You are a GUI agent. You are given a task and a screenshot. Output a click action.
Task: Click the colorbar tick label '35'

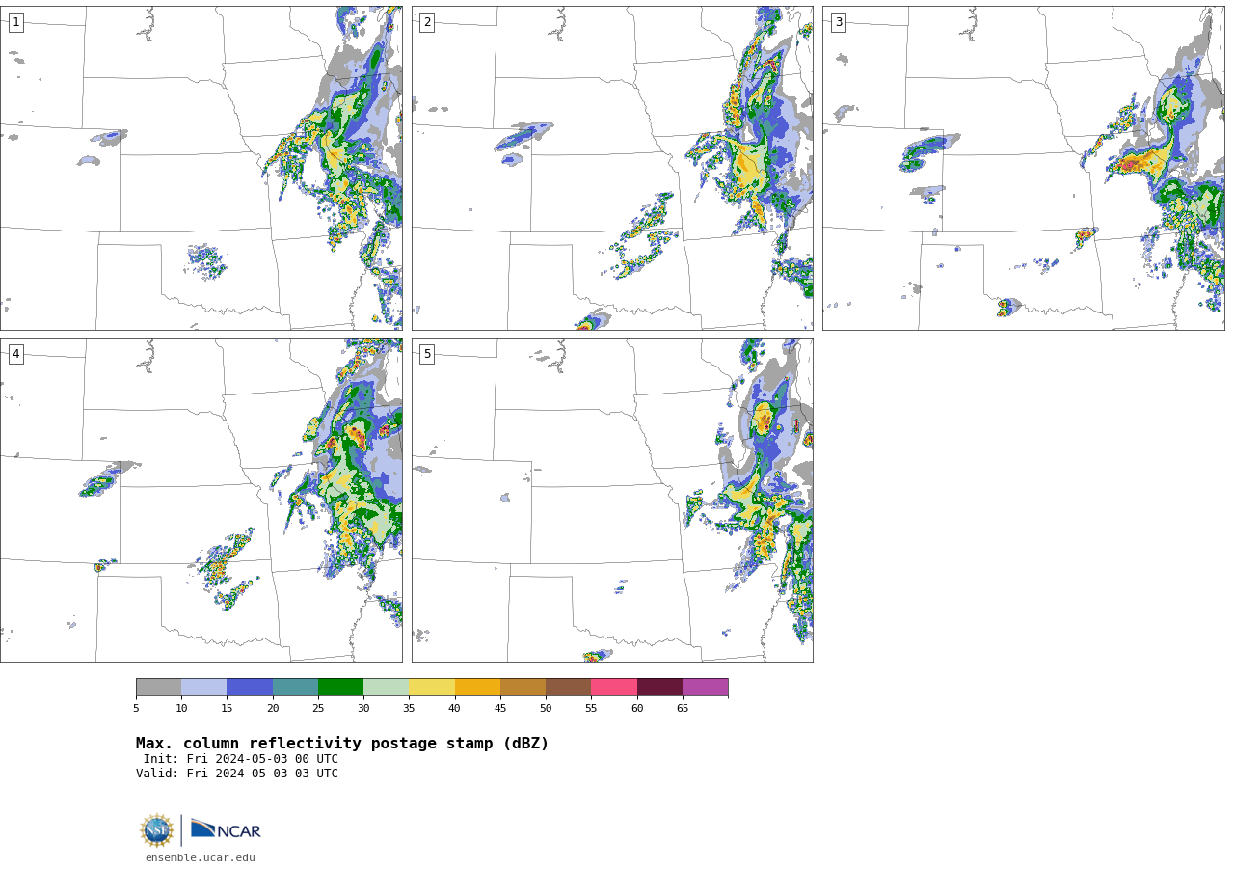[x=409, y=708]
